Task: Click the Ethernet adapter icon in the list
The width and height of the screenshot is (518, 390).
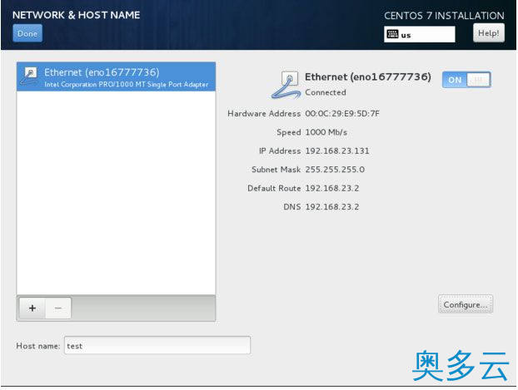Action: [x=30, y=77]
